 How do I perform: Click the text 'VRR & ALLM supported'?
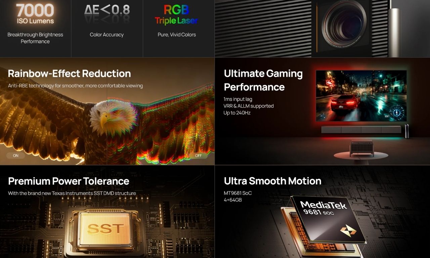click(249, 106)
